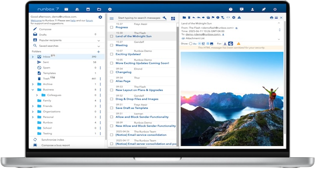Screen dimensions: 315x170
Task: Flag the open message
Action: (213, 18)
